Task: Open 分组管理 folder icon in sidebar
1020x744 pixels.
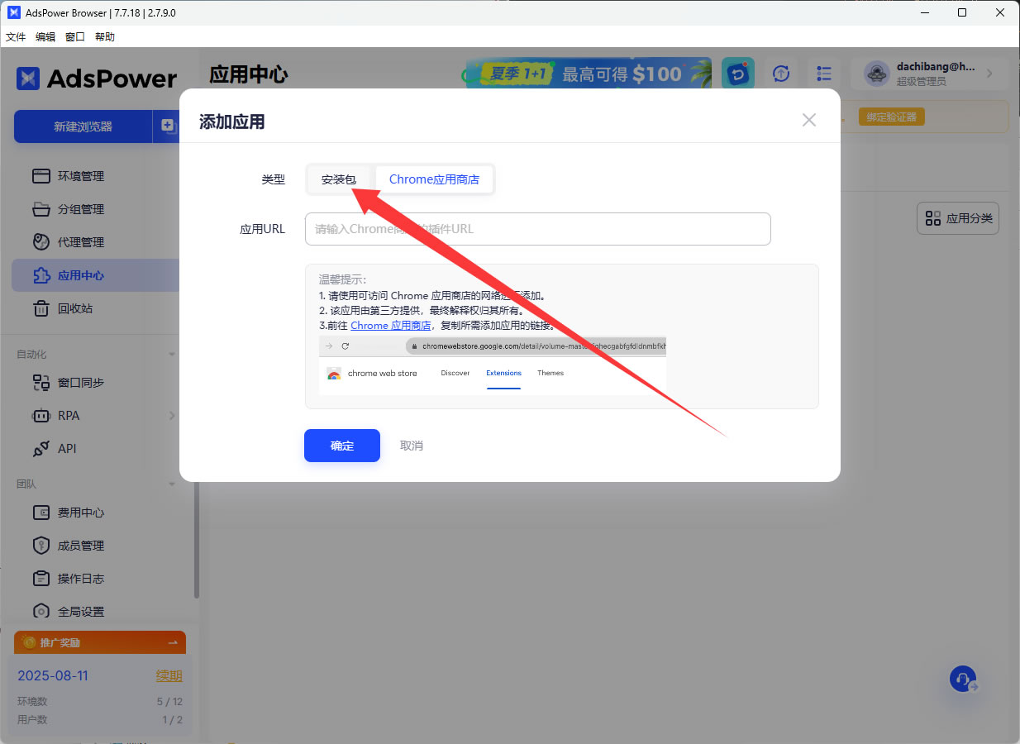Action: [41, 209]
